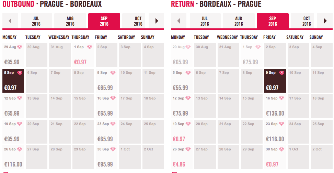
Task: Show next return months arrow
Action: click(325, 21)
